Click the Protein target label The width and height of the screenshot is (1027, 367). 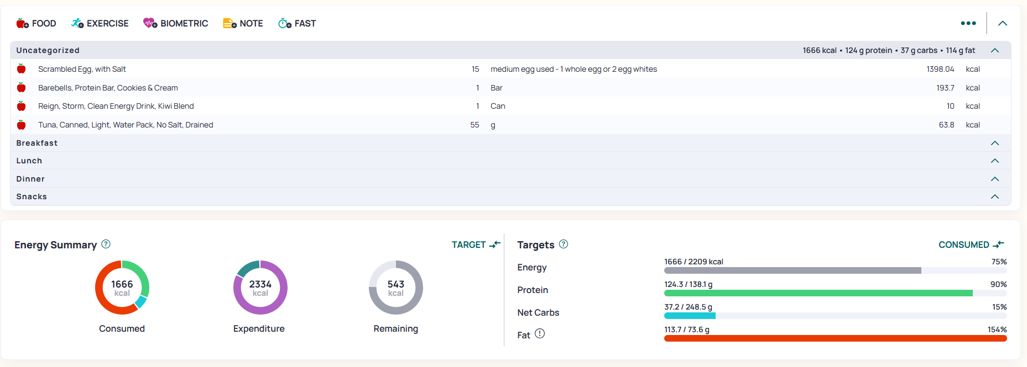(533, 290)
